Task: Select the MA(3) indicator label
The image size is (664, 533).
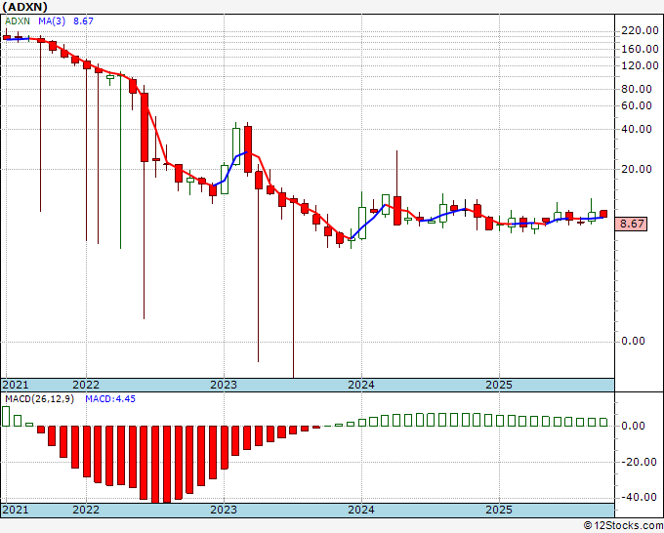Action: point(52,21)
